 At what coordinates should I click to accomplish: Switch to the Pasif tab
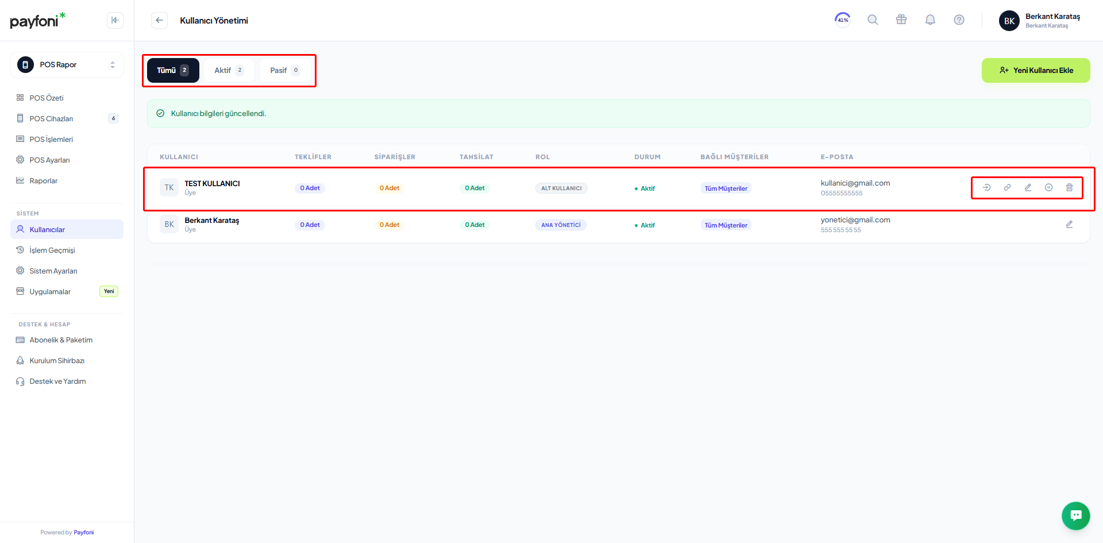click(285, 70)
